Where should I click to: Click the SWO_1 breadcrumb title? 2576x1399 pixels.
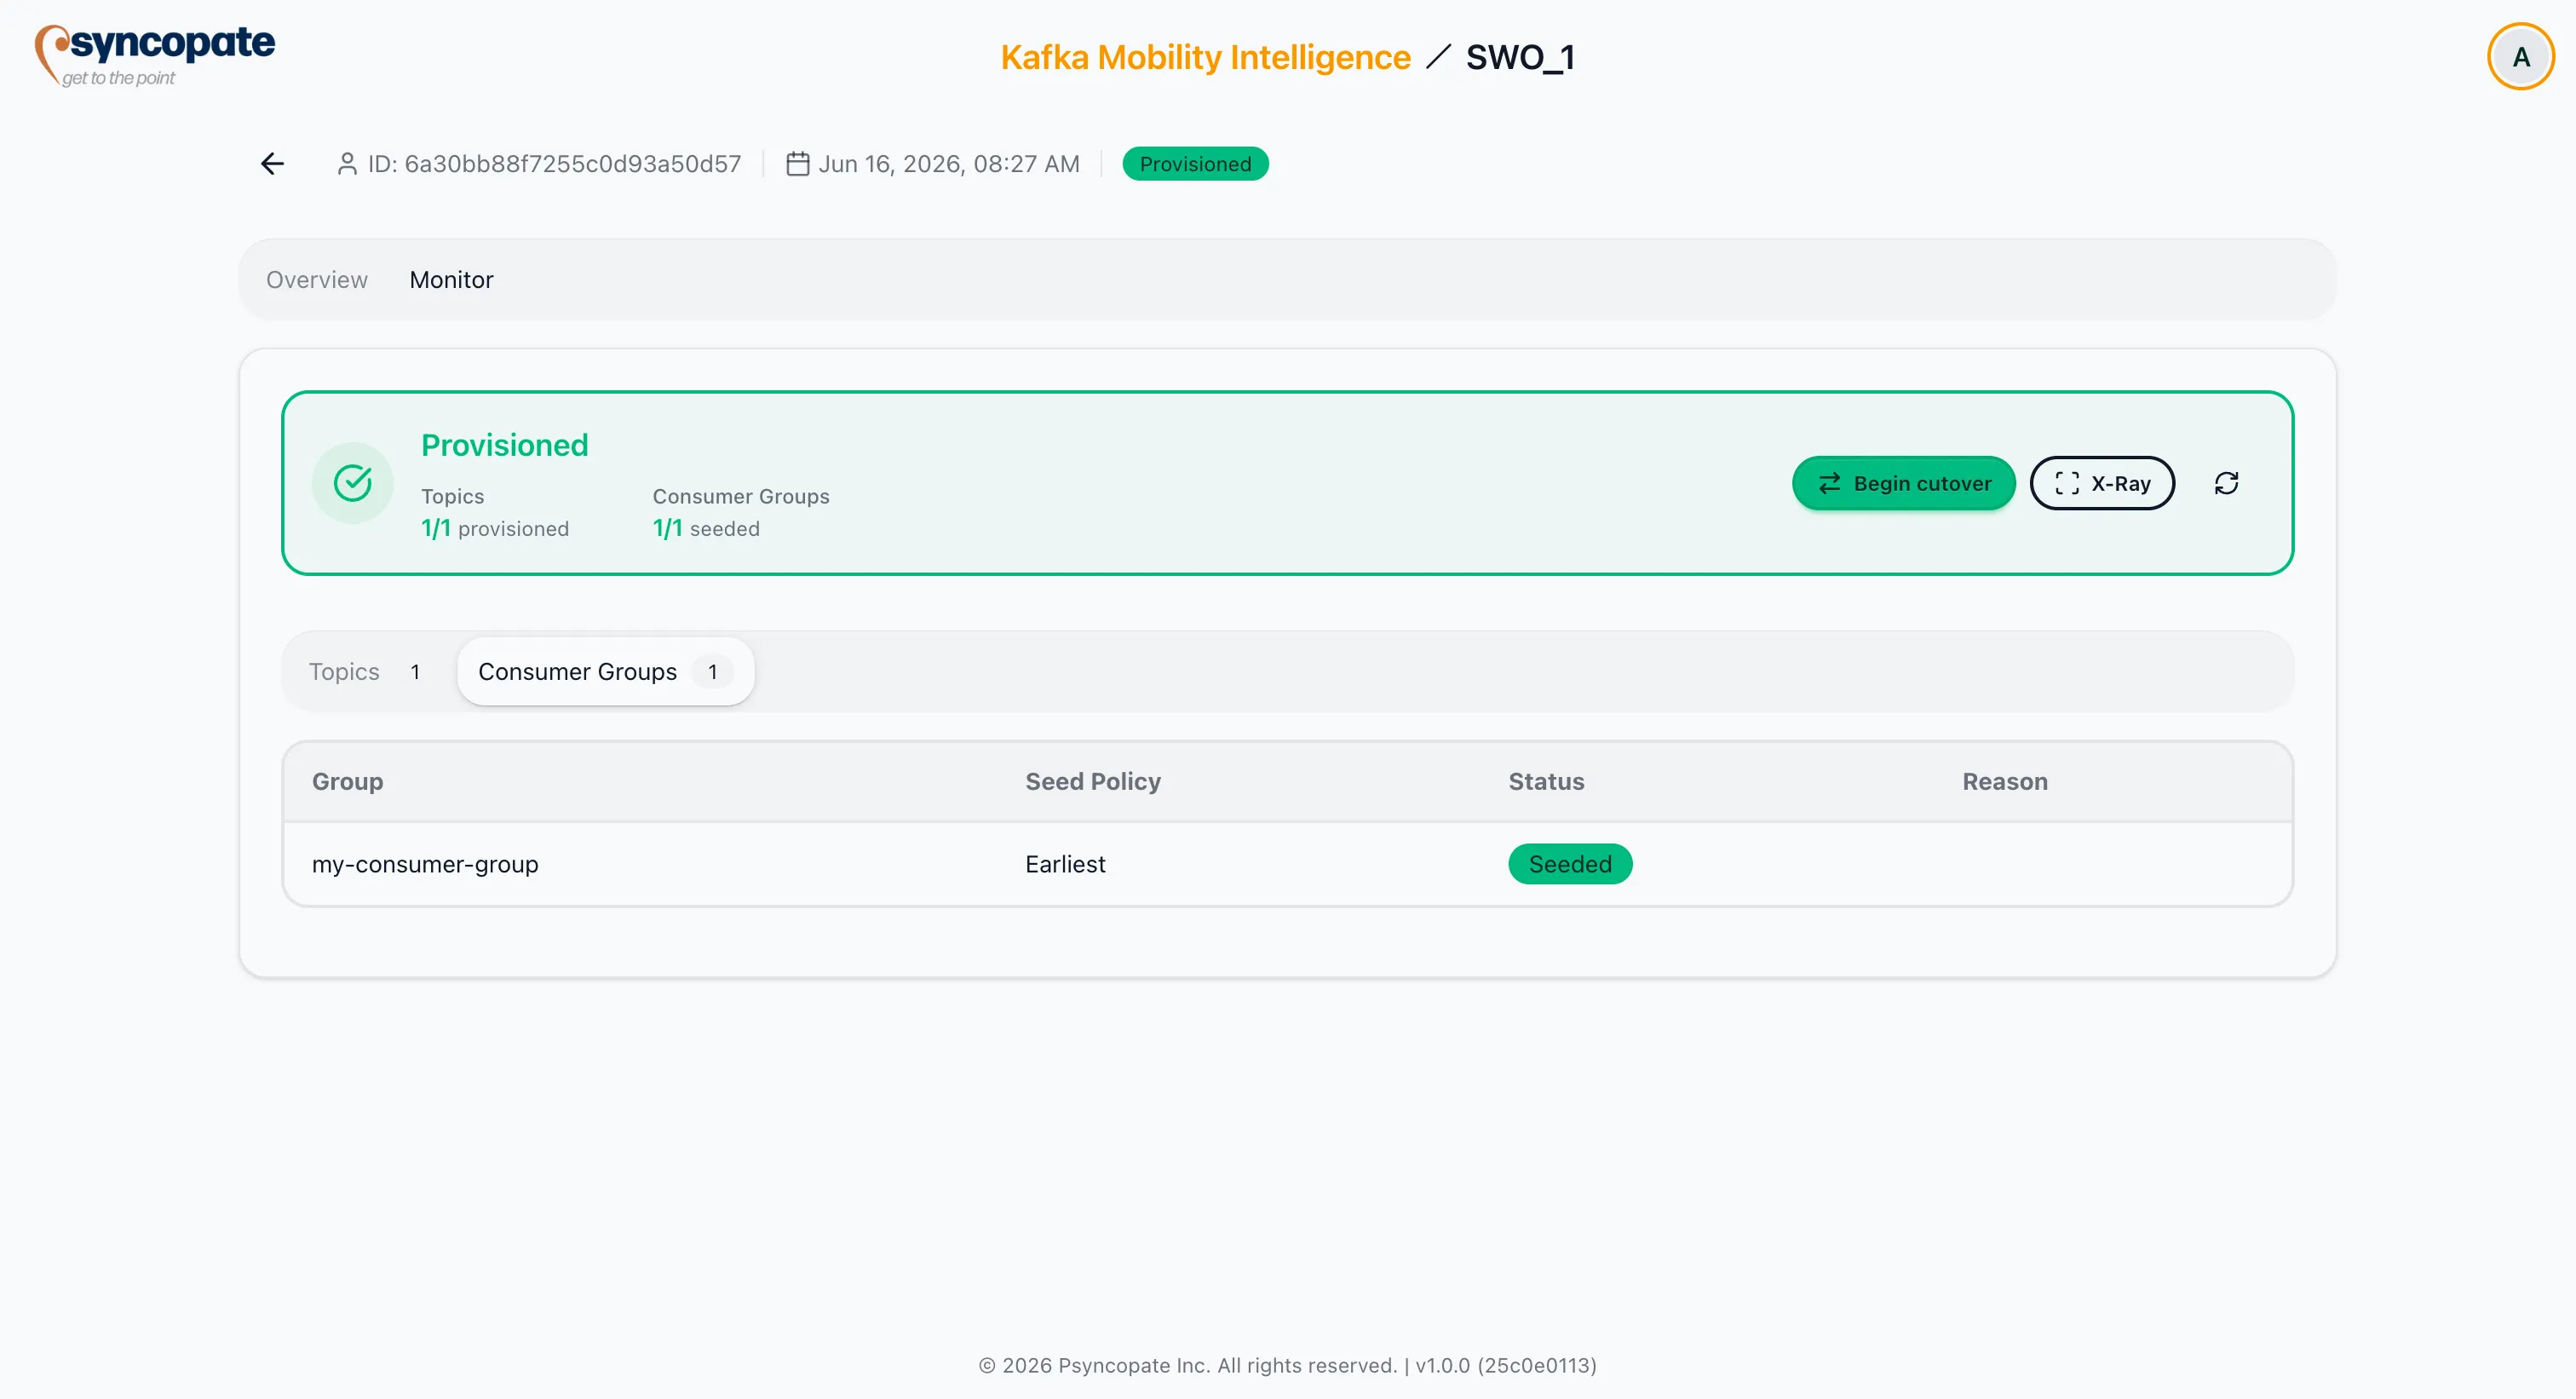point(1520,57)
